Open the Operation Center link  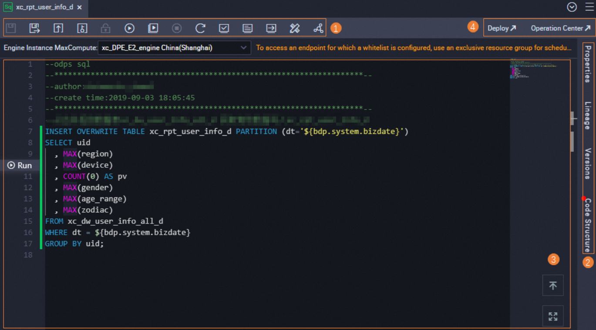pos(561,28)
